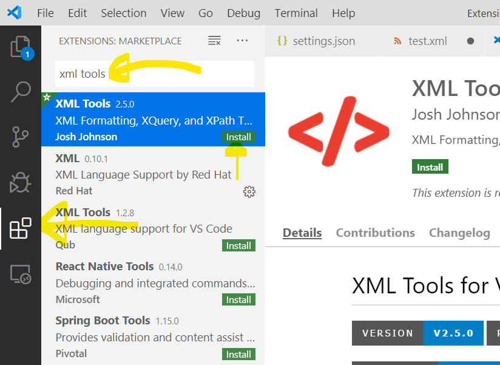Open the Terminal menu
500x365 pixels.
point(296,13)
